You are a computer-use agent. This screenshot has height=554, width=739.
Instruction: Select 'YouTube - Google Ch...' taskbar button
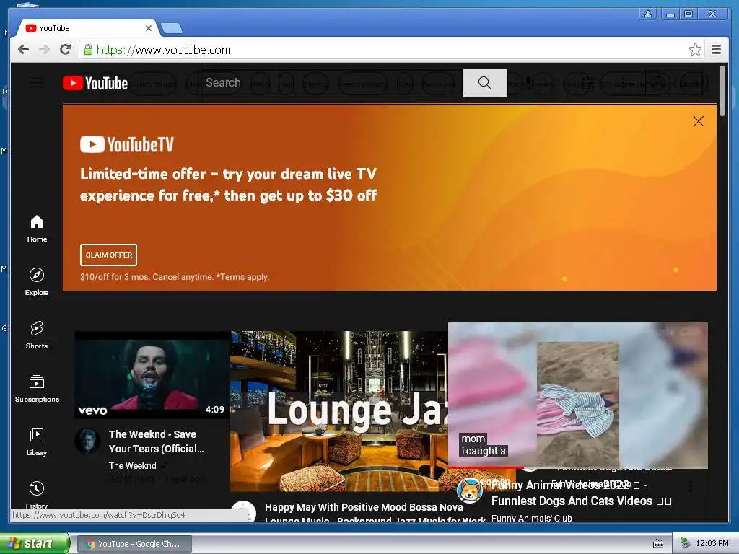(134, 544)
